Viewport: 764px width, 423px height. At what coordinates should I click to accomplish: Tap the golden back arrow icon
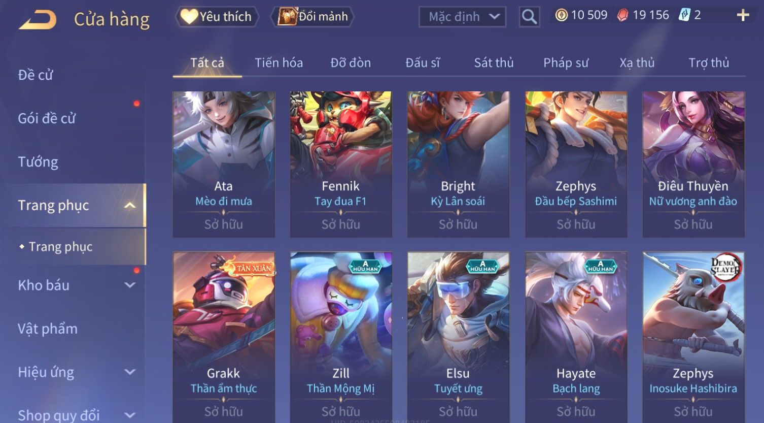pos(38,20)
